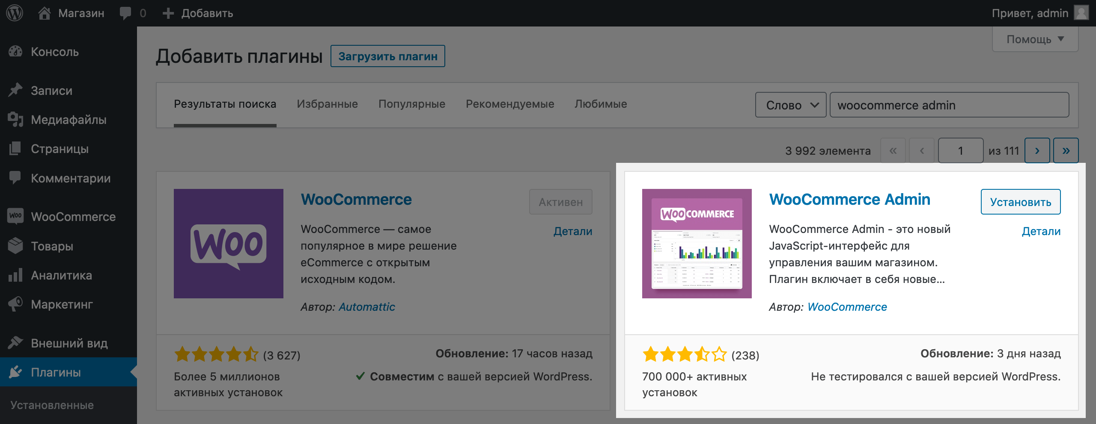Expand the Помощь help dropdown
The width and height of the screenshot is (1096, 424).
pos(1035,39)
